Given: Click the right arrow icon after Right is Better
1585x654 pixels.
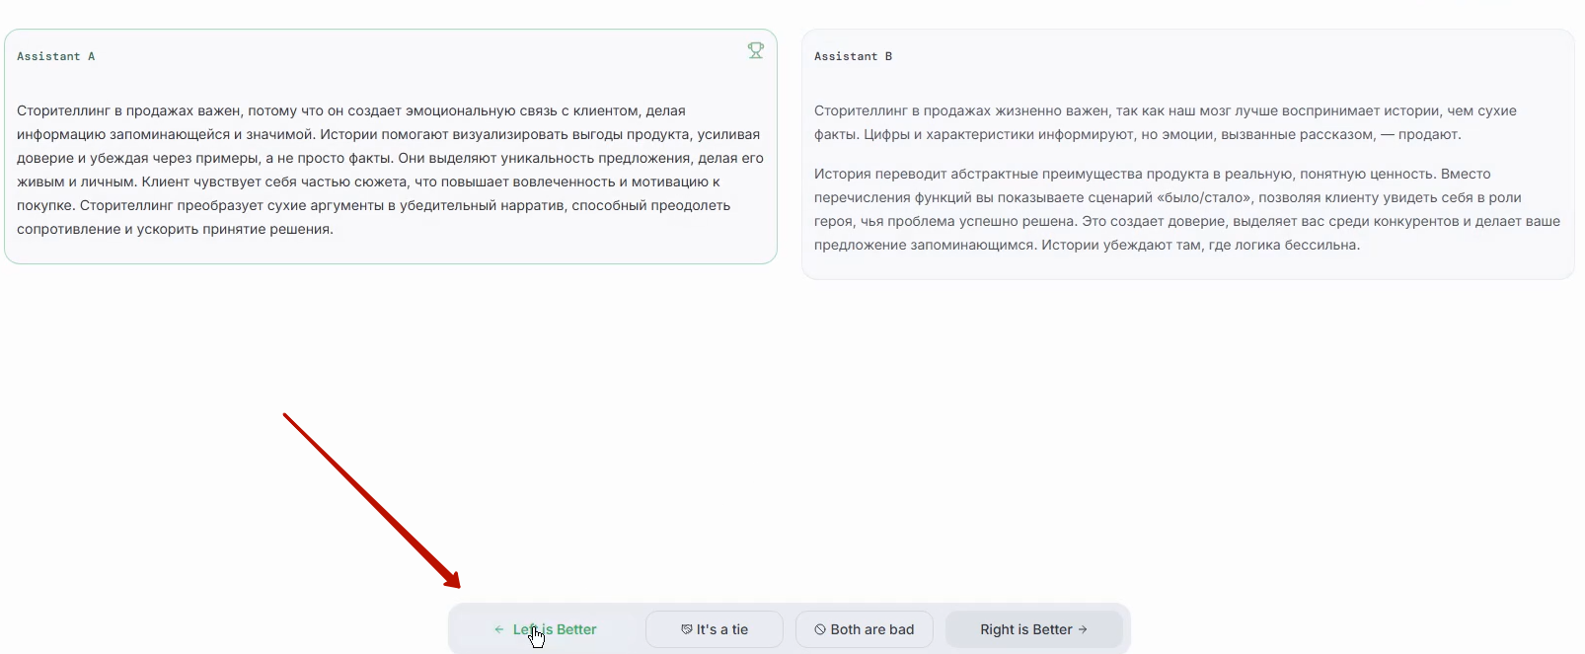Looking at the screenshot, I should click(x=1083, y=629).
